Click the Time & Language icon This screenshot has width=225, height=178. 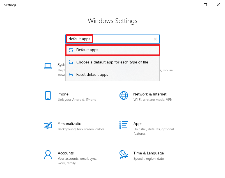[123, 154]
